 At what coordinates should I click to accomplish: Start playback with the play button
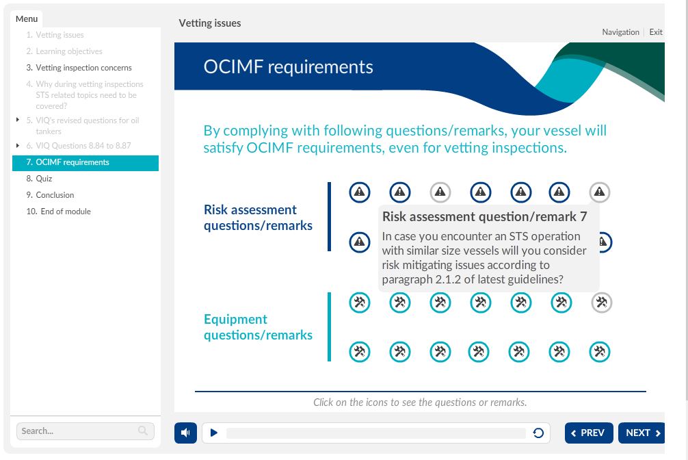tap(213, 433)
